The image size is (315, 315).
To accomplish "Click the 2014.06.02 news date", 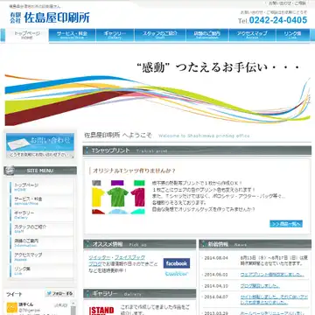I will pos(216,275).
